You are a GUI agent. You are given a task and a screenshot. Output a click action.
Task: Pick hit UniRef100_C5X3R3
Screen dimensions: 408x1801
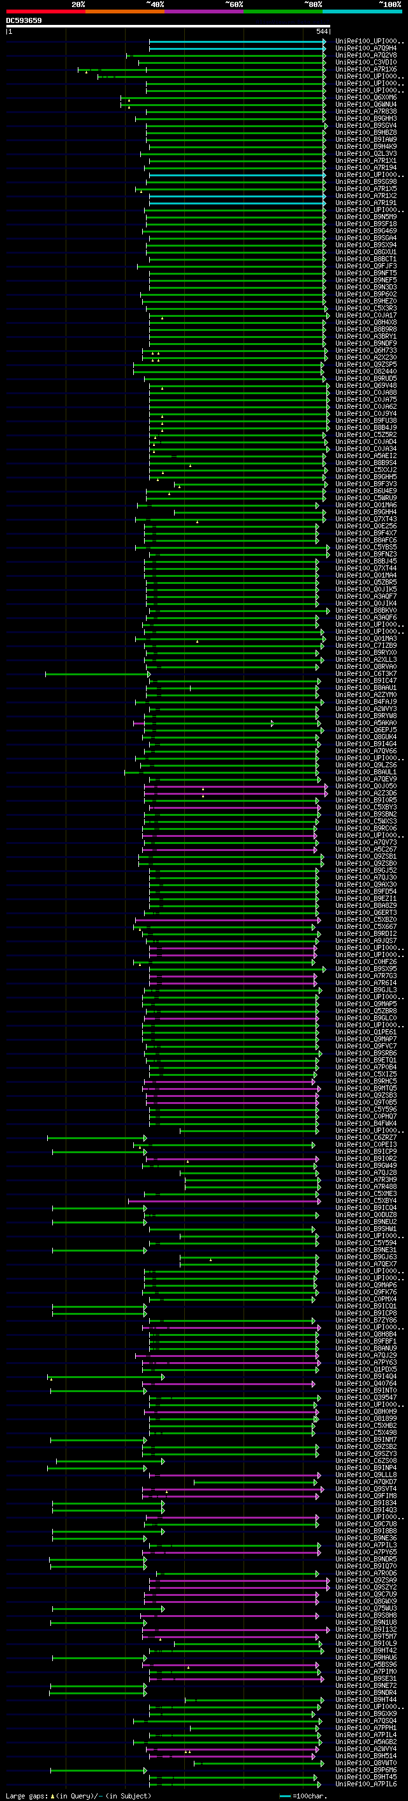tap(366, 309)
